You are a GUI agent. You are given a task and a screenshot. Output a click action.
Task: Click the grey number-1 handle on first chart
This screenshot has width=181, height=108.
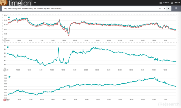coord(5,40)
